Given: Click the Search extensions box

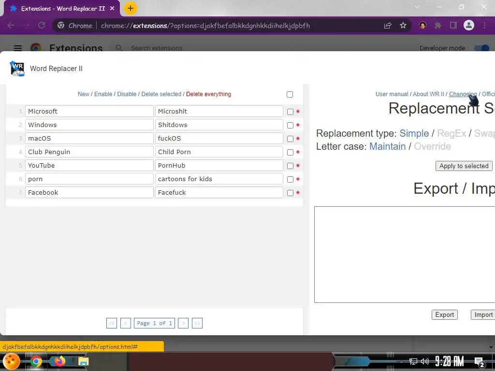Looking at the screenshot, I should [x=156, y=48].
